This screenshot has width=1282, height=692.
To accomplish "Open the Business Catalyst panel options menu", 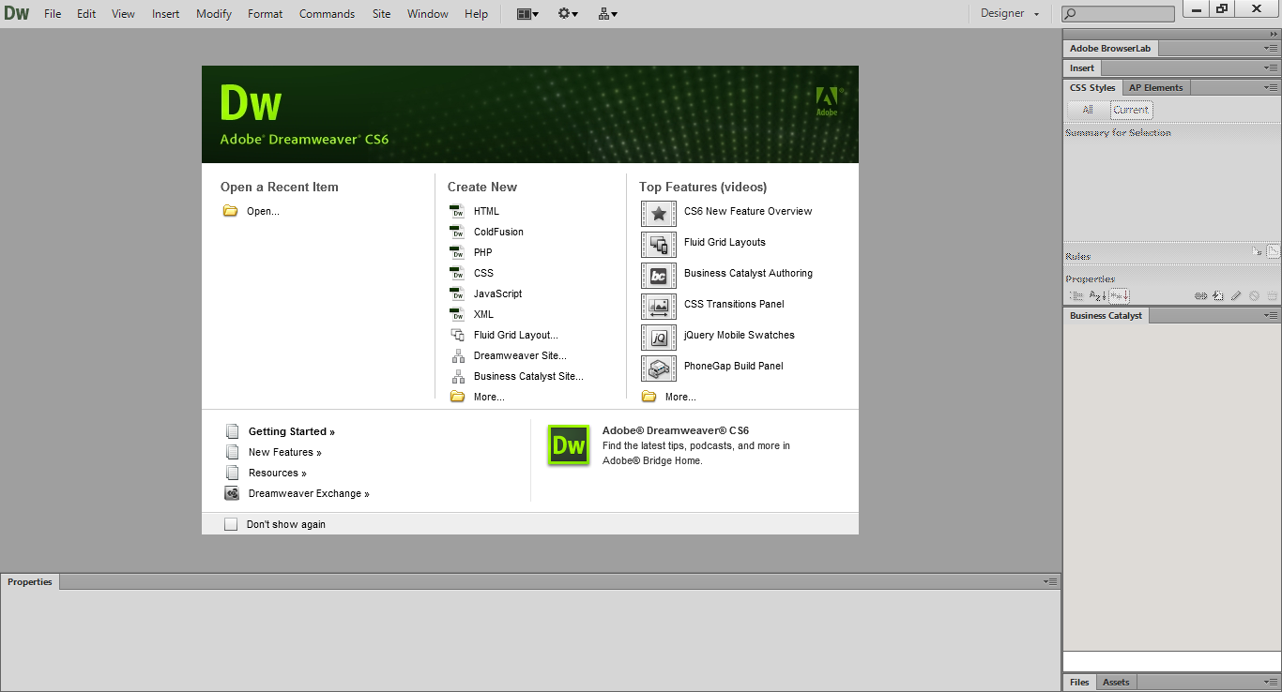I will point(1271,316).
